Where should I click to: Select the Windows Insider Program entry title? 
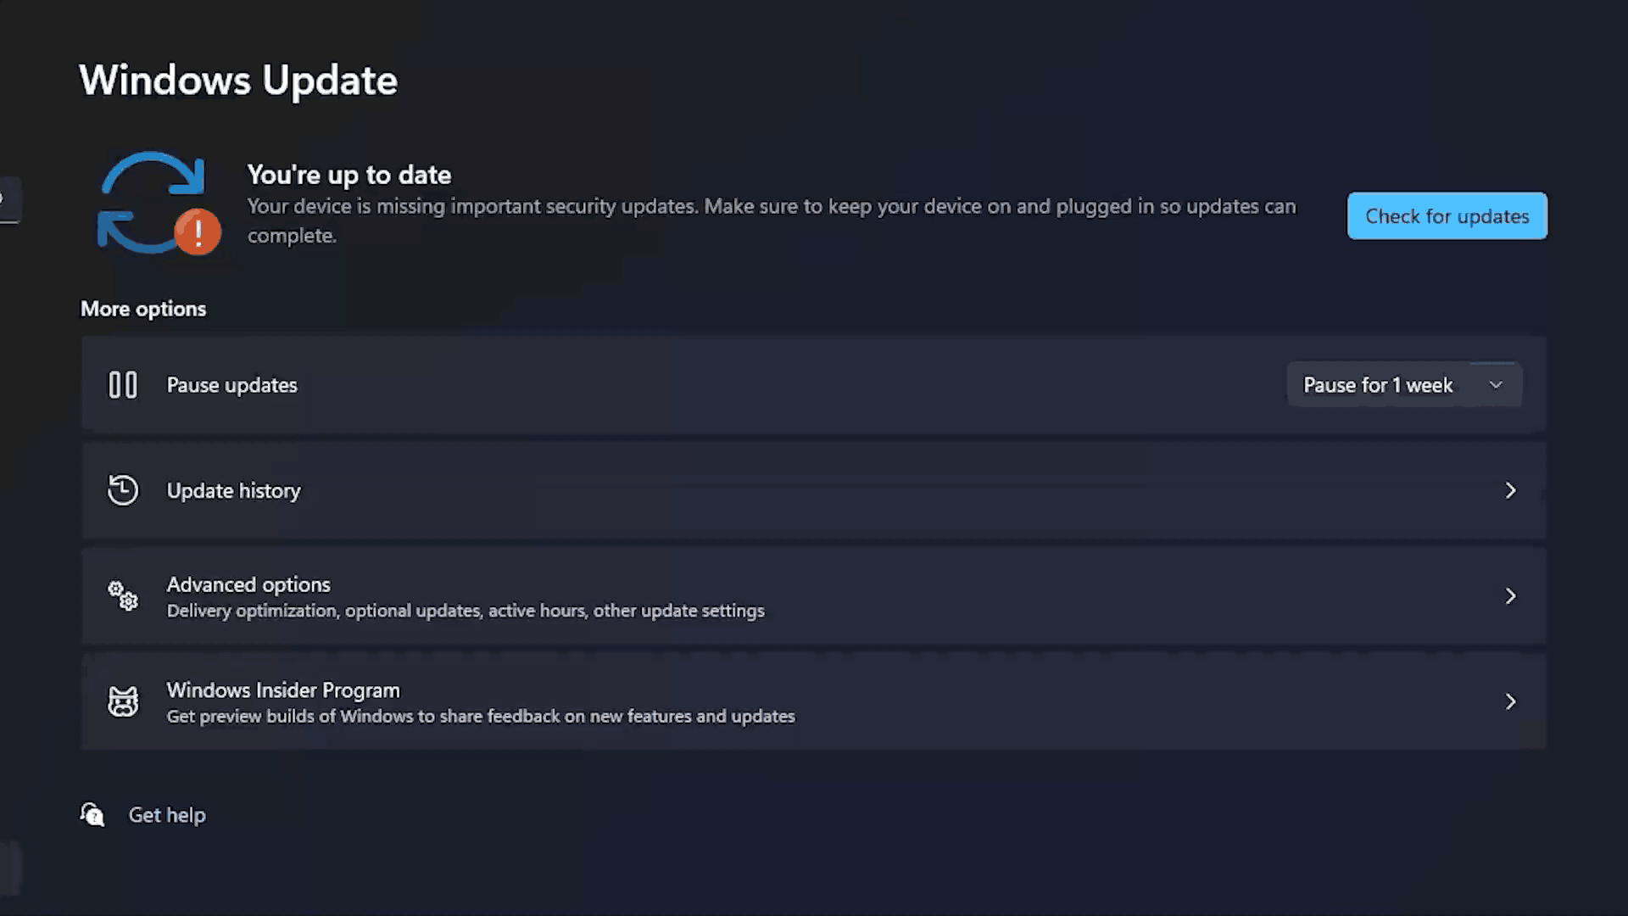(283, 690)
